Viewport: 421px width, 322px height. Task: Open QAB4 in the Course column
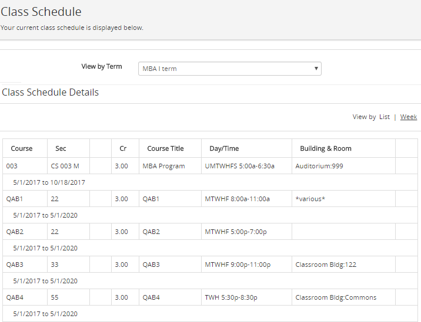[x=15, y=297]
